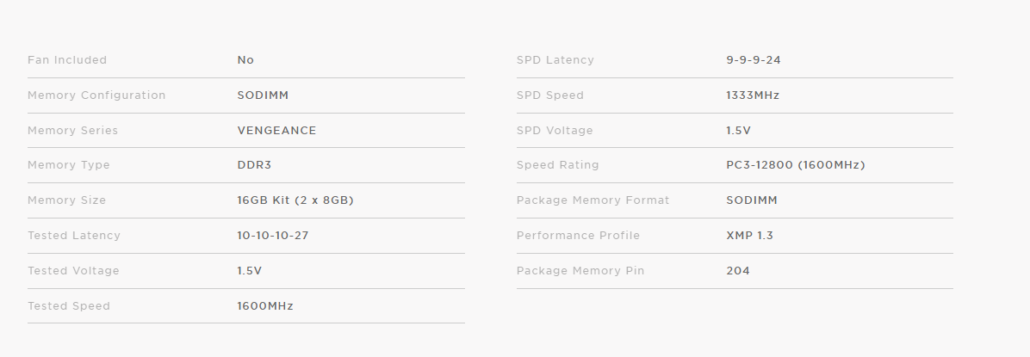Click the "Memory Series" label
Viewport: 1030px width, 357px height.
click(x=72, y=131)
